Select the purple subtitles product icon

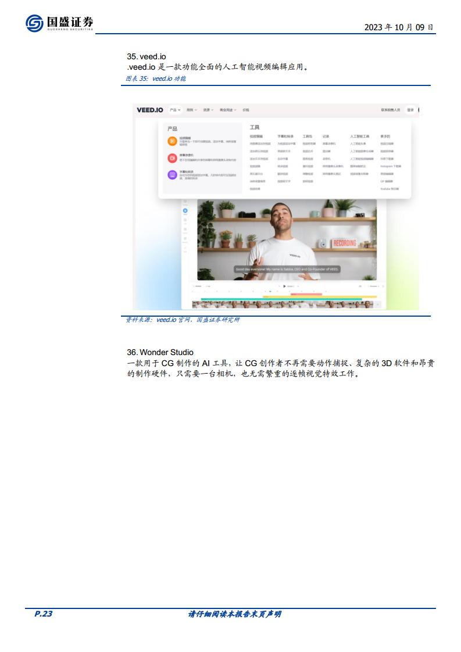tap(172, 175)
